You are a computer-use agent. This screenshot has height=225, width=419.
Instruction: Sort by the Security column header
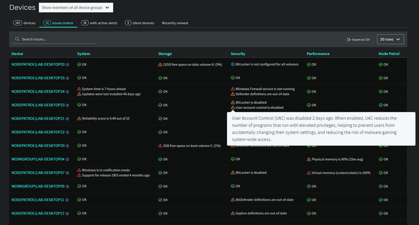coord(238,54)
